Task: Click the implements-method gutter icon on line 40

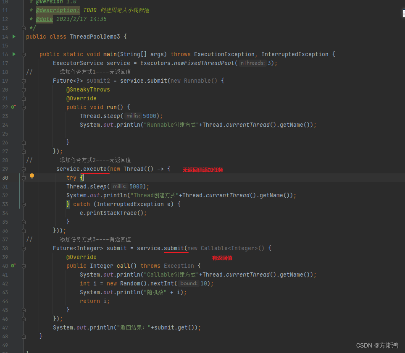Action: coord(13,266)
